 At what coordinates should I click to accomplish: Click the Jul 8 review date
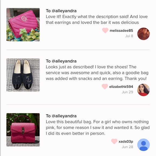tap(129, 36)
